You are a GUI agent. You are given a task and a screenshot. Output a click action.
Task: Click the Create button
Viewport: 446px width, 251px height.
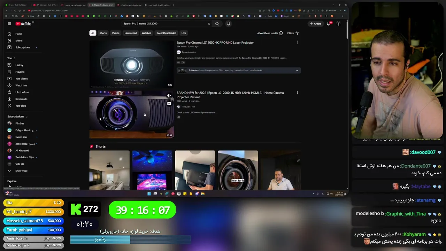[315, 24]
